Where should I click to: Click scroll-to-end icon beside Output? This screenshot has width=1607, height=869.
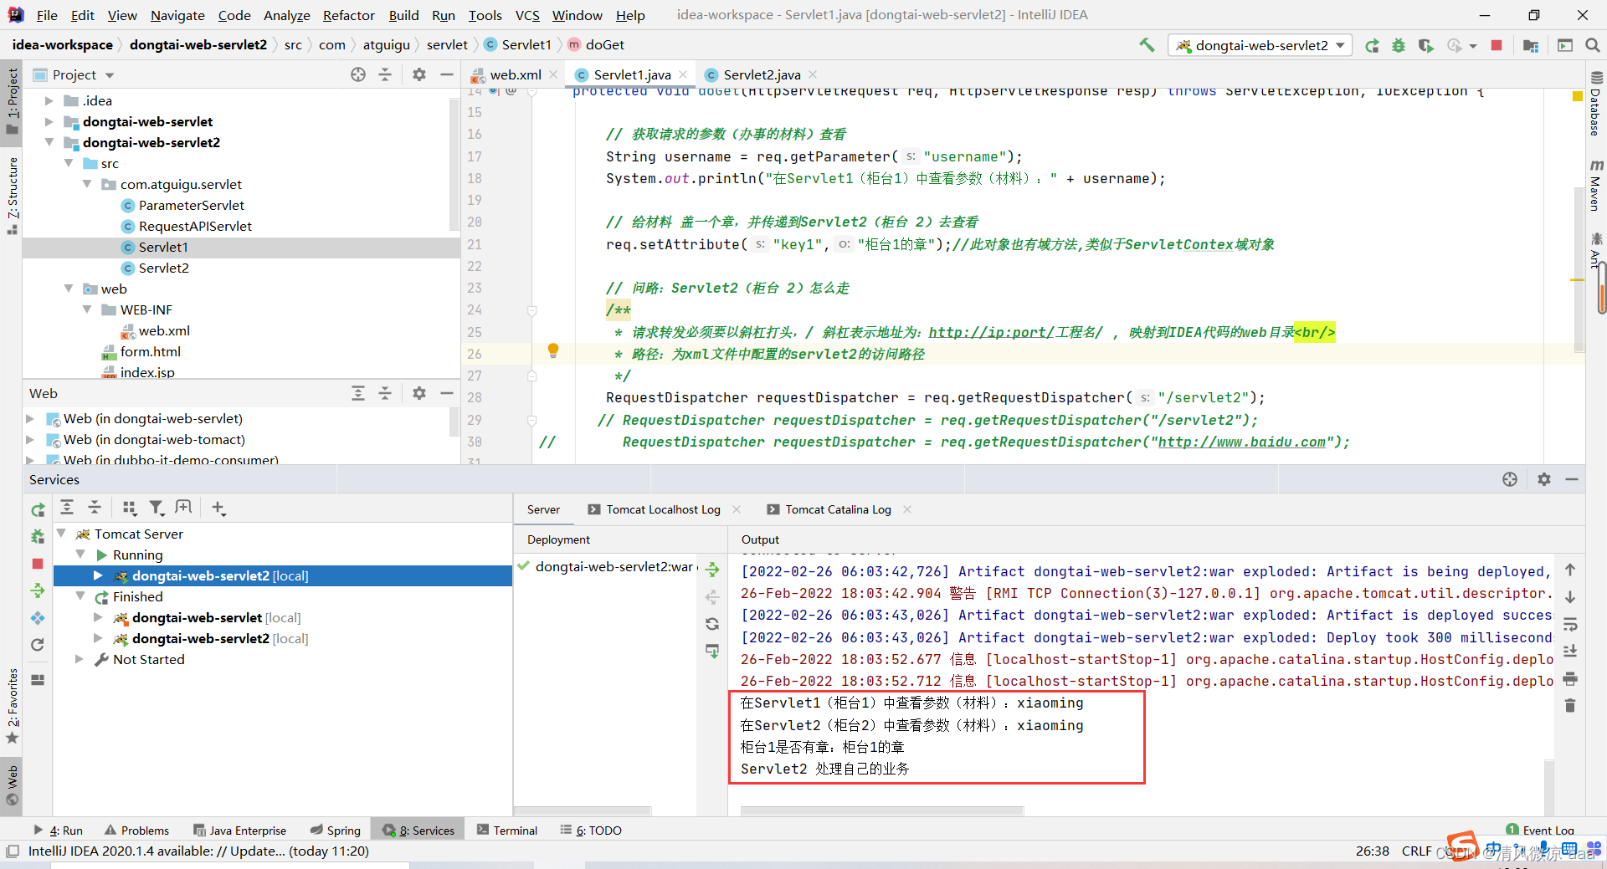point(1570,651)
